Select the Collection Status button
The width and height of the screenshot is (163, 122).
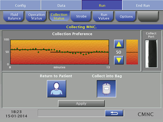click(x=59, y=17)
